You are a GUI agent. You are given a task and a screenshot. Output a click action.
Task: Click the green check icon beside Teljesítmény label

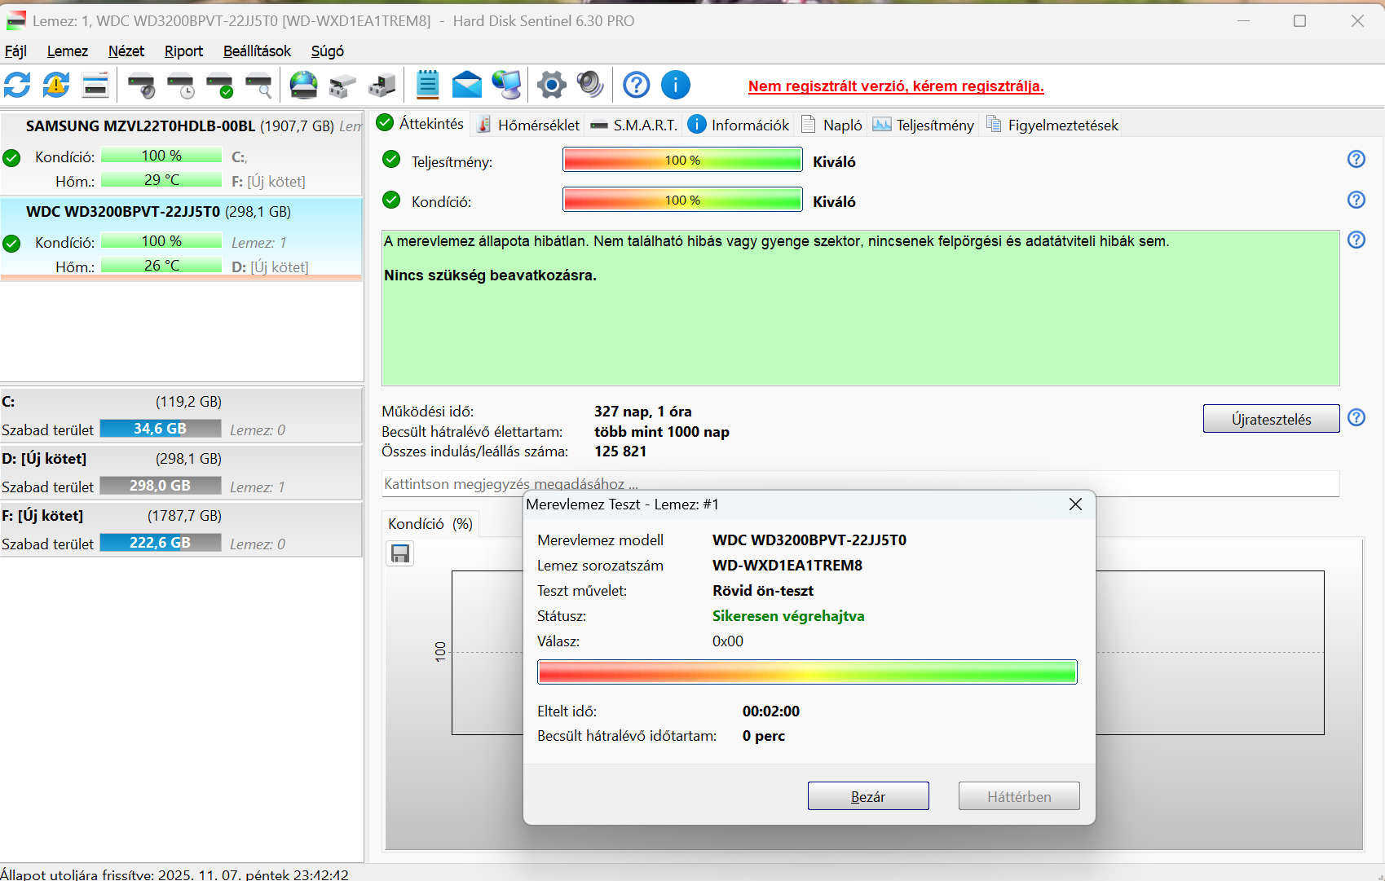[x=391, y=159]
